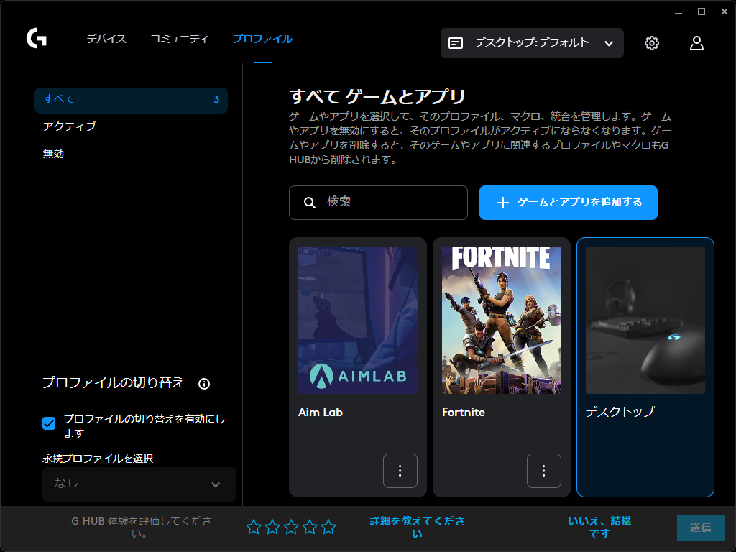Click the いいえ、結構です link
The width and height of the screenshot is (736, 552).
(599, 528)
